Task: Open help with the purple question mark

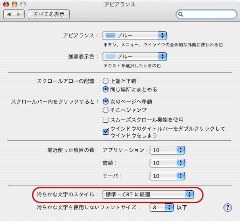Action: (x=227, y=208)
